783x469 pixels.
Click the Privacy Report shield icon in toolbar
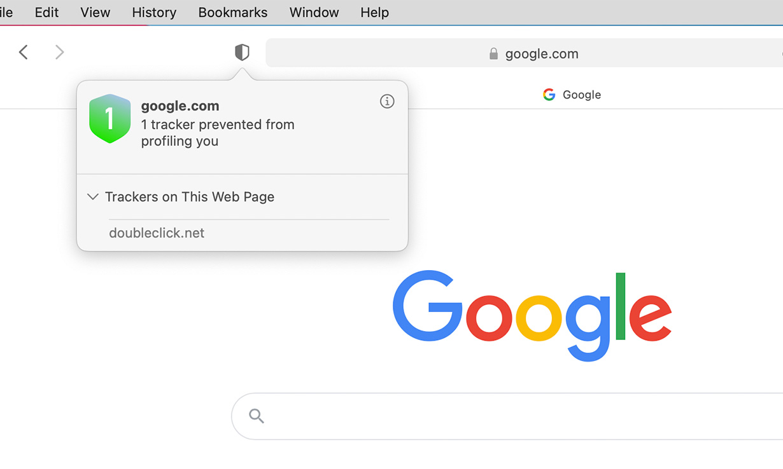tap(242, 52)
